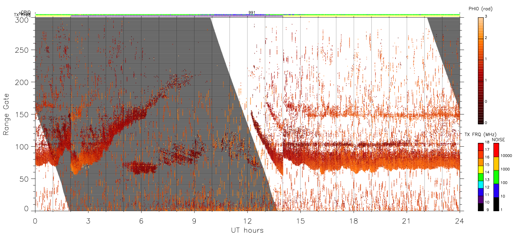Select the black swatch in NOISE legend
This screenshot has height=239, width=517.
coord(496,204)
